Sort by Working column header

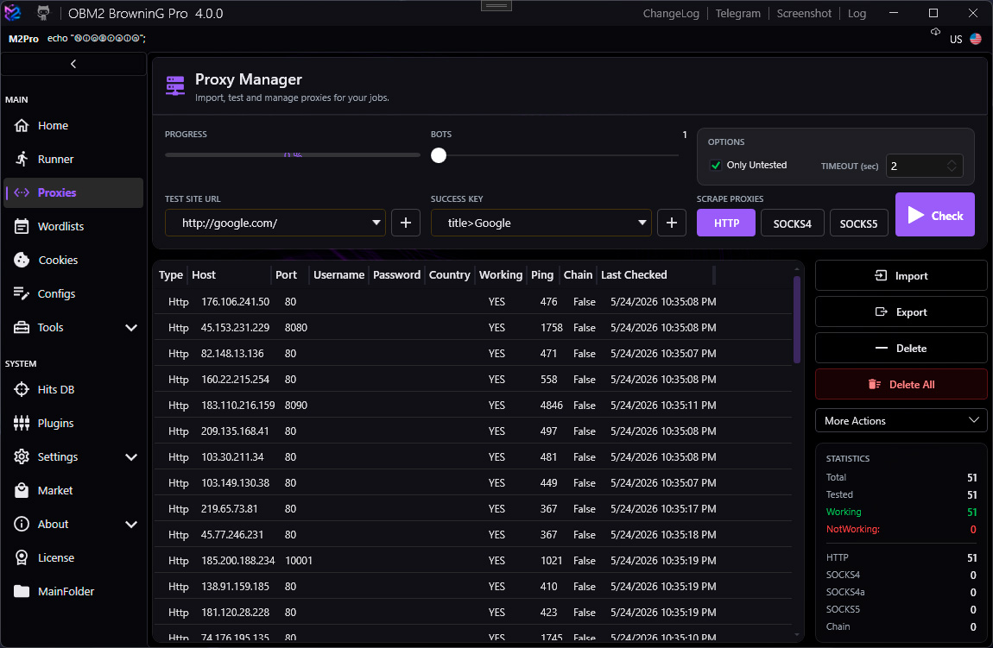[x=500, y=274]
